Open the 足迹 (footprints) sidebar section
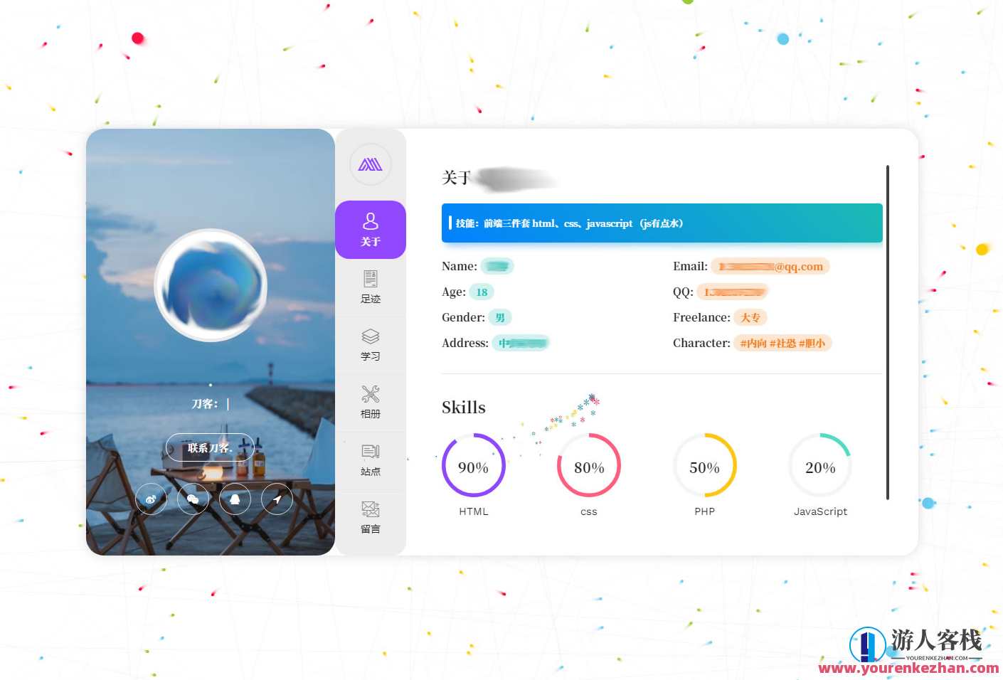The width and height of the screenshot is (1003, 680). tap(370, 287)
